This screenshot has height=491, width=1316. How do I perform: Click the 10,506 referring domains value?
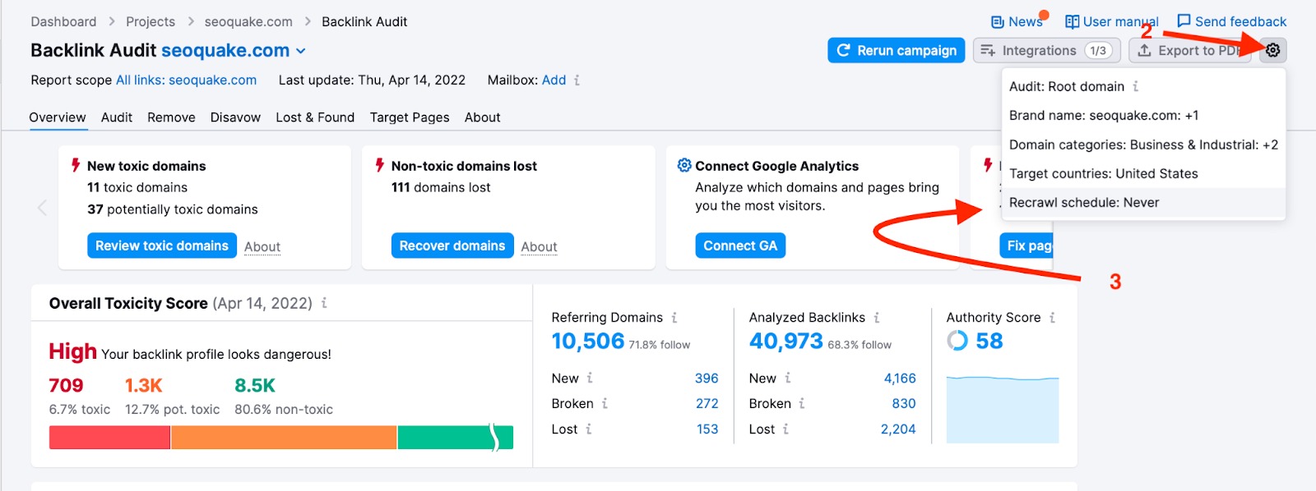588,341
